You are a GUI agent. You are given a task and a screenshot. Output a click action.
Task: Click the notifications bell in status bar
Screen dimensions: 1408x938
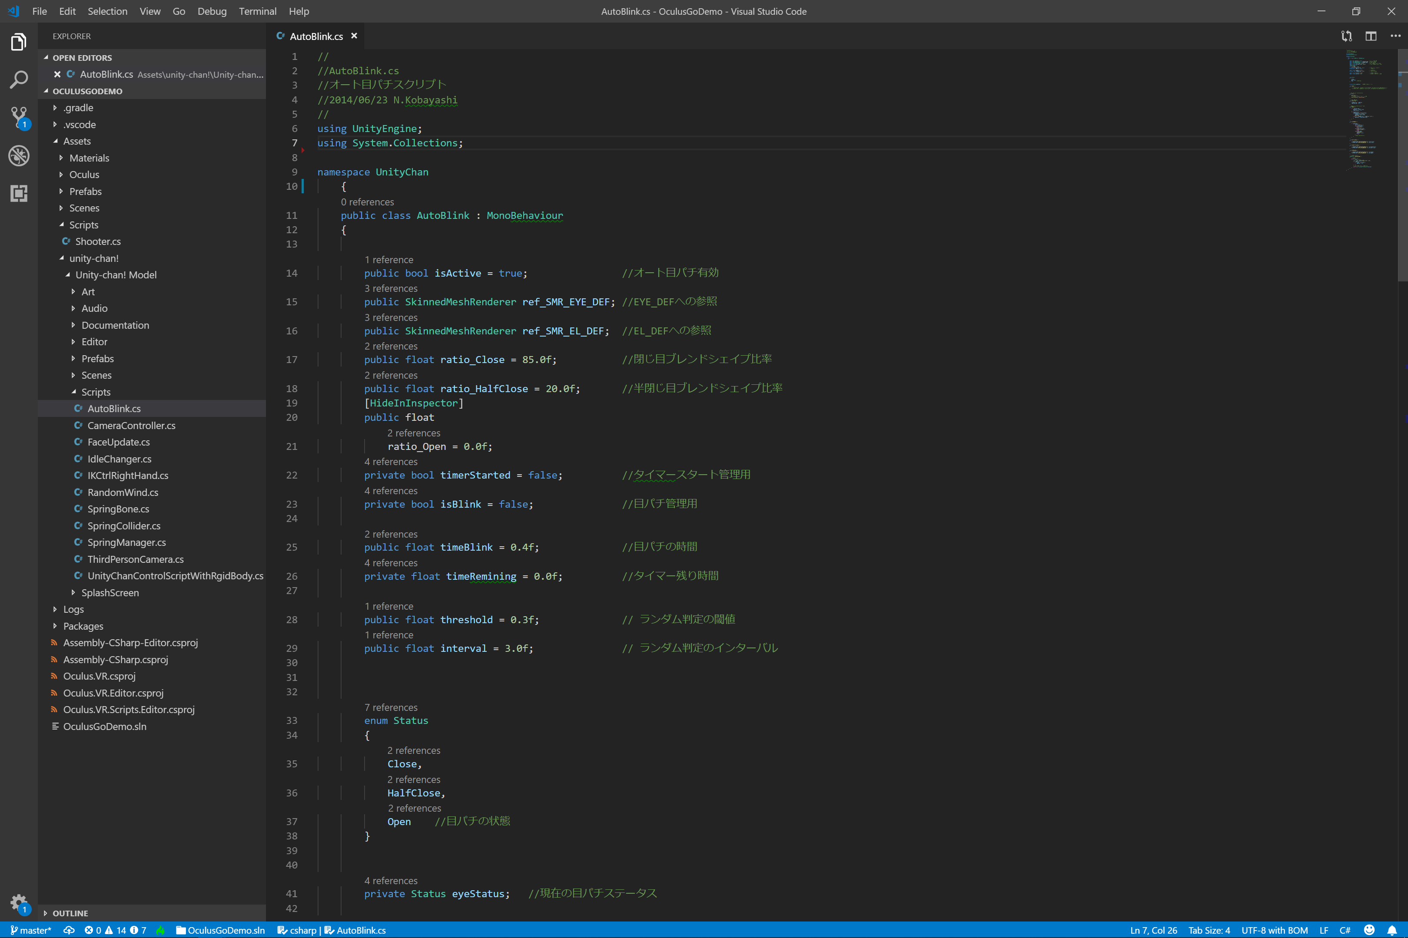coord(1392,930)
